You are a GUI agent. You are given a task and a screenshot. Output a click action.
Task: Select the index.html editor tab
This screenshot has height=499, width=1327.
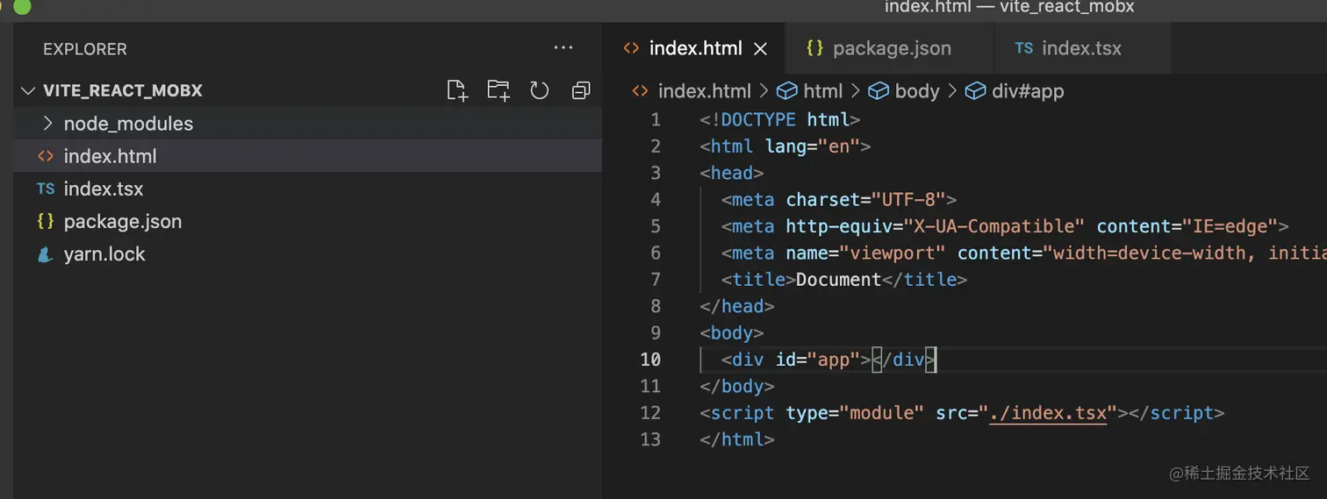point(693,48)
